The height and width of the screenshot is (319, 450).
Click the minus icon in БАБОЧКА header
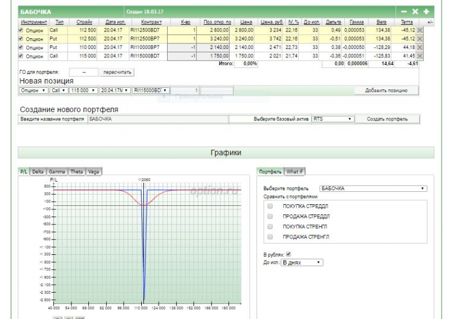(404, 11)
